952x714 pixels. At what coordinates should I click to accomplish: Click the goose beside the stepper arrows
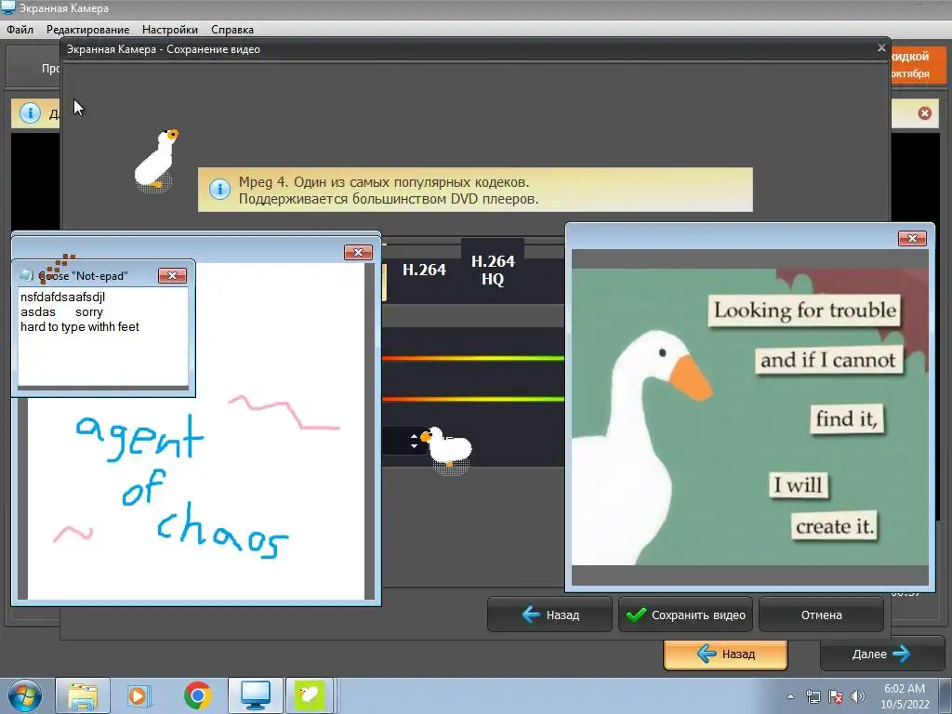click(446, 448)
